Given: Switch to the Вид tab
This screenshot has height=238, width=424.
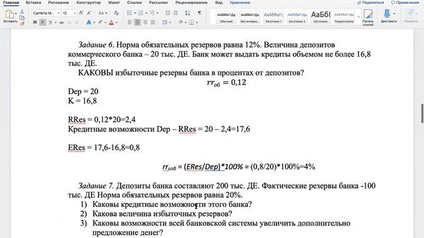Looking at the screenshot, I should (x=219, y=3).
